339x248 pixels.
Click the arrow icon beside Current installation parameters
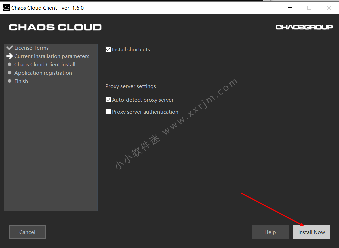(x=9, y=56)
